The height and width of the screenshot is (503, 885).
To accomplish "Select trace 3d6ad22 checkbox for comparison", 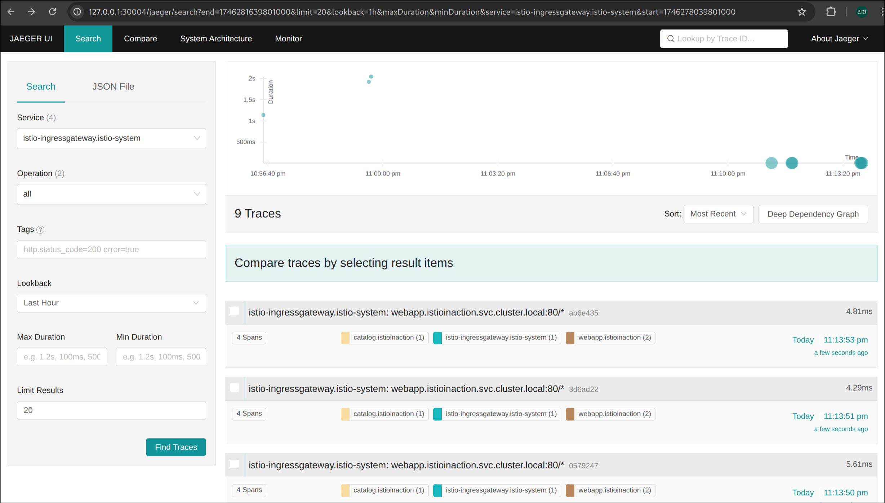I will pyautogui.click(x=235, y=388).
